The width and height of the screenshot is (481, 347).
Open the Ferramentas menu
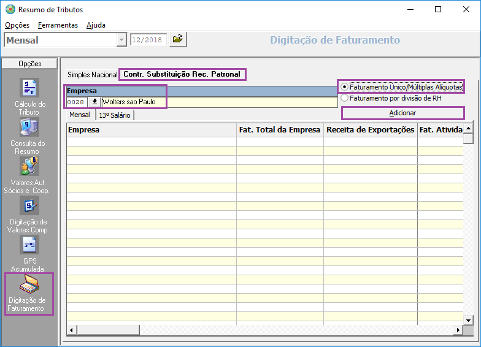coord(58,25)
